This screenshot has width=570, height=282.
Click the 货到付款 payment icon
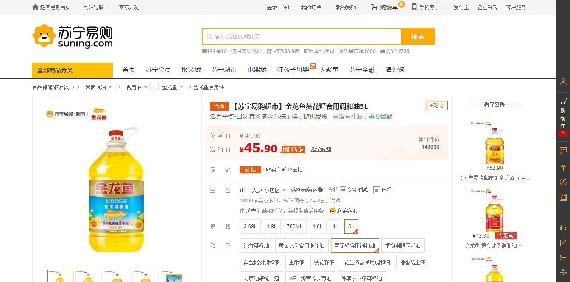pos(343,190)
